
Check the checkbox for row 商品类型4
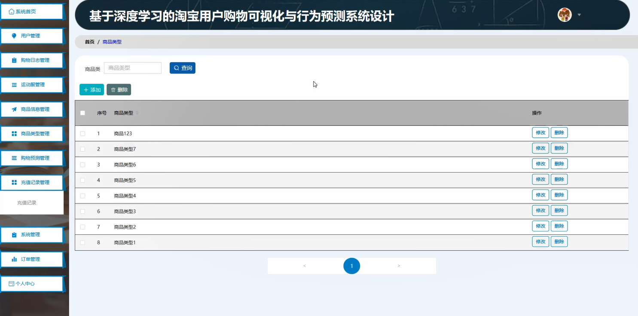(x=82, y=196)
